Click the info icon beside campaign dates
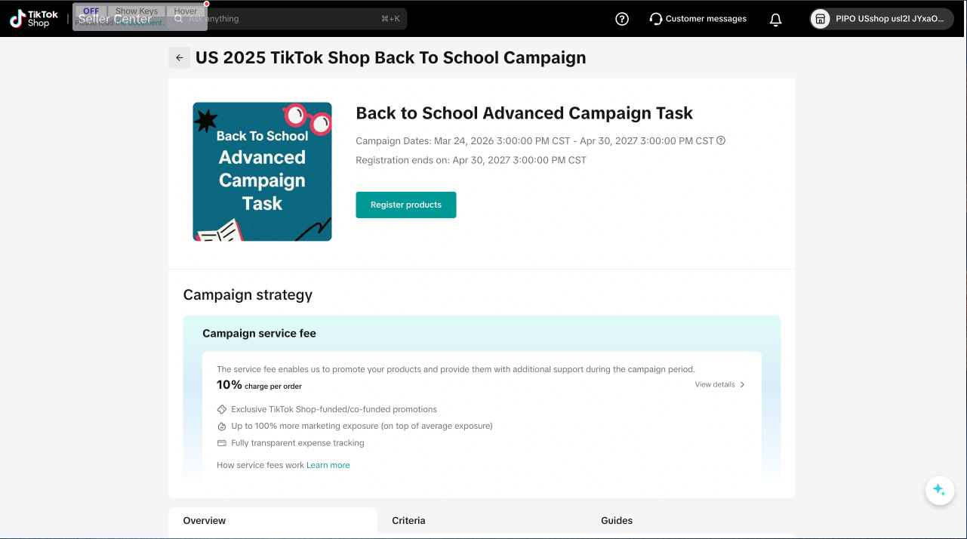This screenshot has height=539, width=967. (x=721, y=140)
